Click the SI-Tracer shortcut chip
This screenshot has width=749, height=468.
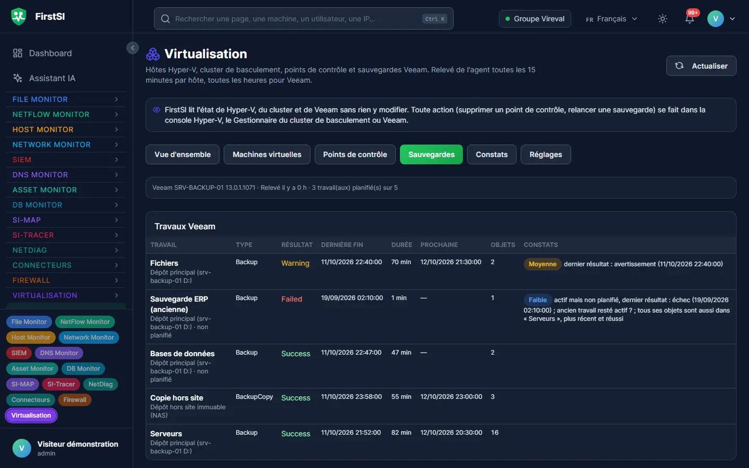(x=61, y=384)
